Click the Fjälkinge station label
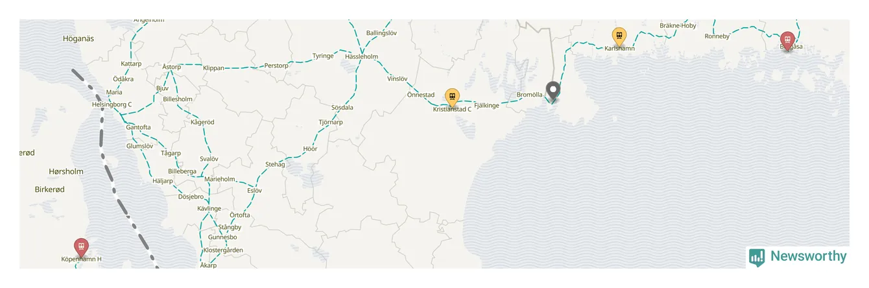 tap(486, 105)
